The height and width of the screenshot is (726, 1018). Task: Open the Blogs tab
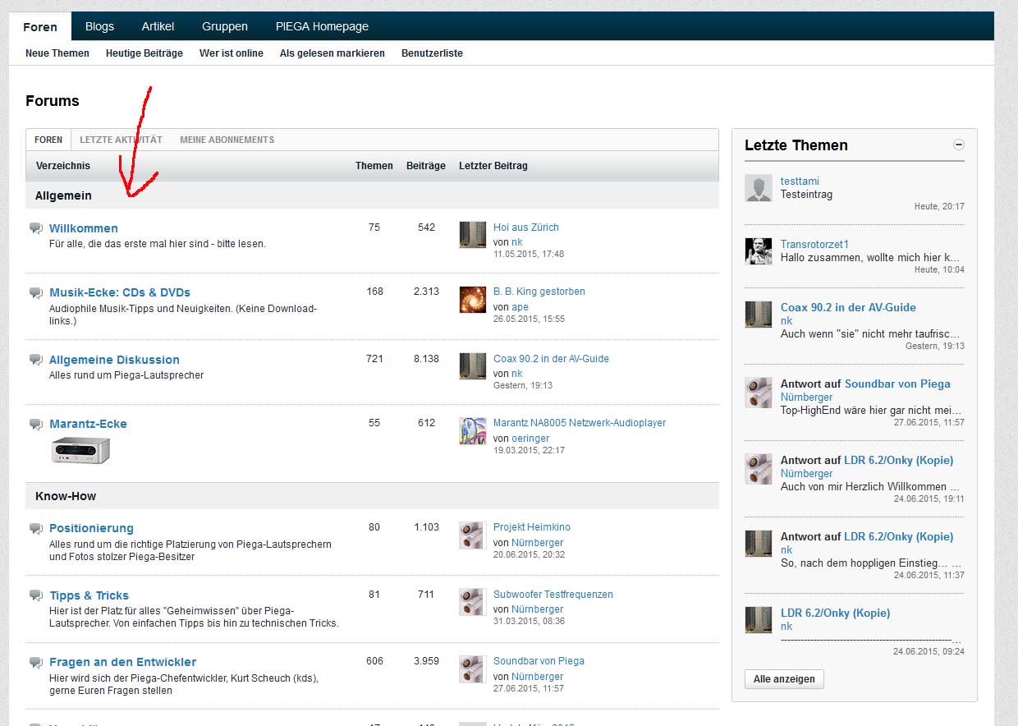pos(99,26)
